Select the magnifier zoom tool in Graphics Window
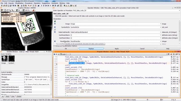 (x=10, y=10)
